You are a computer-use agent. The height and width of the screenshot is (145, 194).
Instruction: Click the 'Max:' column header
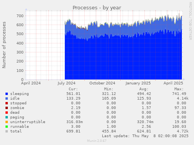click(x=179, y=89)
